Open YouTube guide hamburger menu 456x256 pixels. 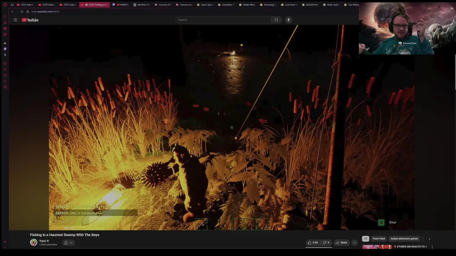tap(15, 20)
